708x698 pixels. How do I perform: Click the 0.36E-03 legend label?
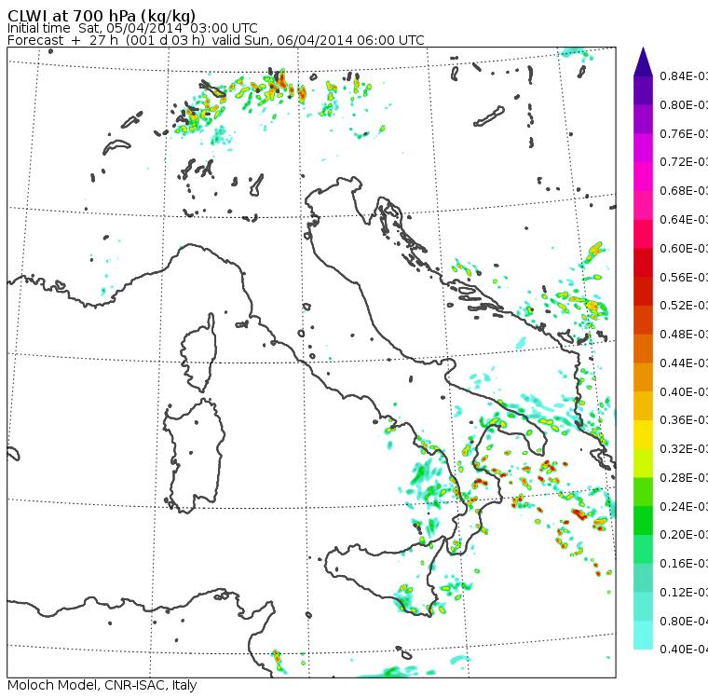(684, 420)
